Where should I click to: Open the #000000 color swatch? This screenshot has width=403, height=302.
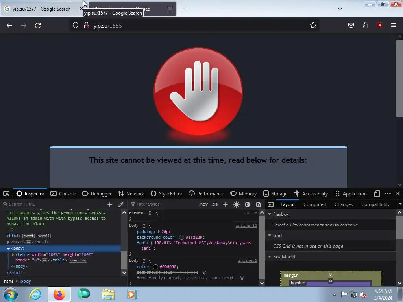155,267
